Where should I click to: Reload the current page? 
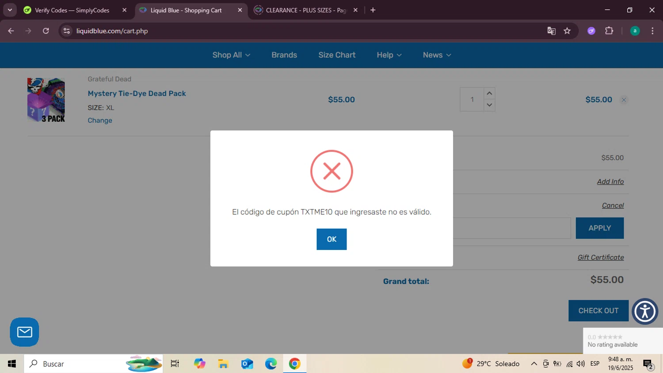point(46,31)
